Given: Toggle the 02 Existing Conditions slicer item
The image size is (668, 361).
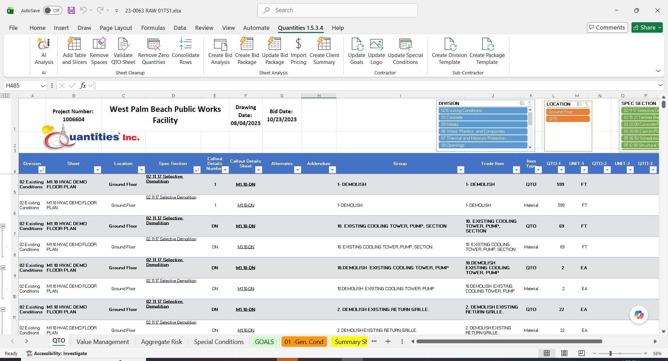Looking at the screenshot, I should tap(483, 110).
